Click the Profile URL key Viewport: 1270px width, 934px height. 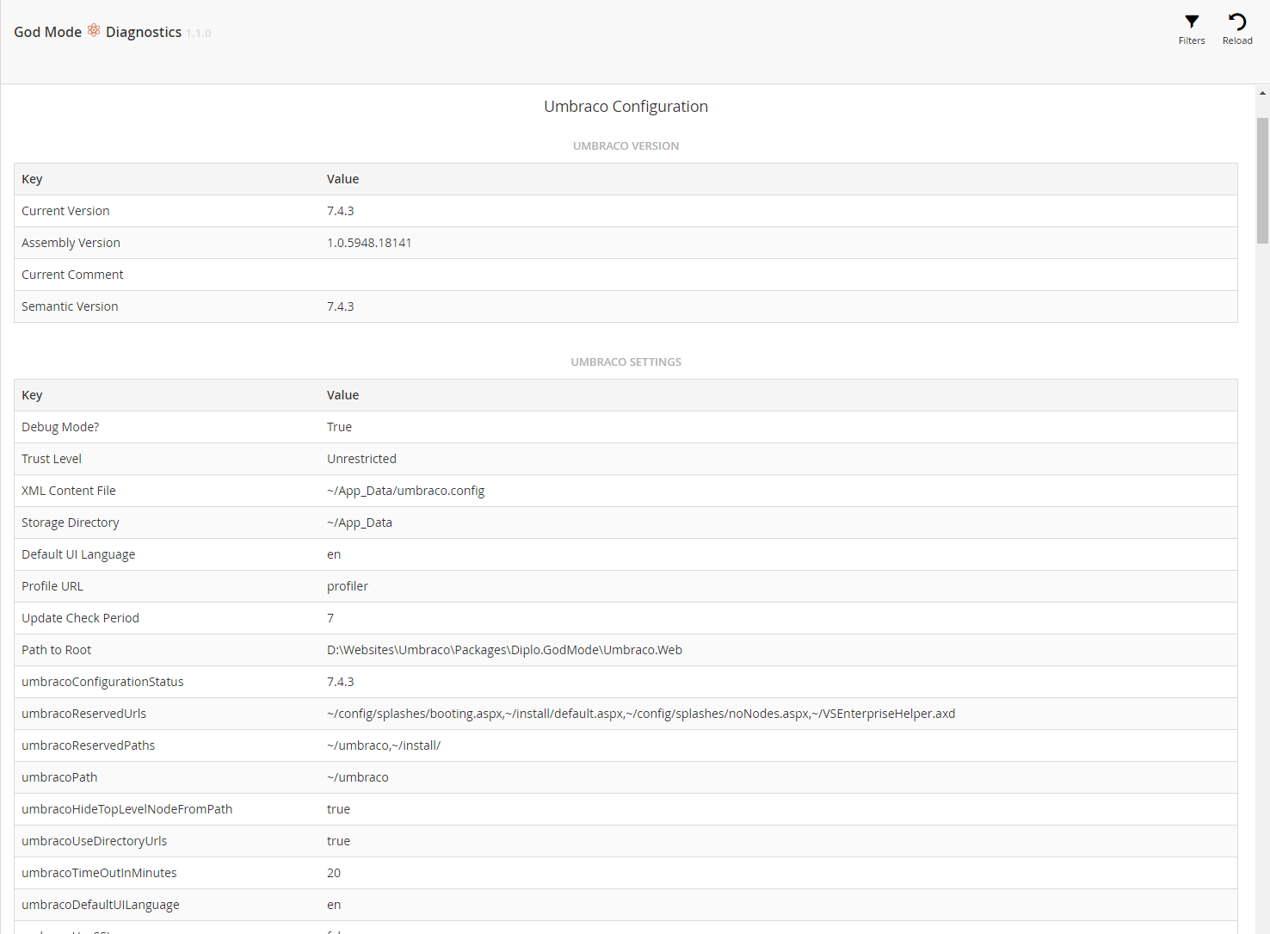click(x=52, y=586)
